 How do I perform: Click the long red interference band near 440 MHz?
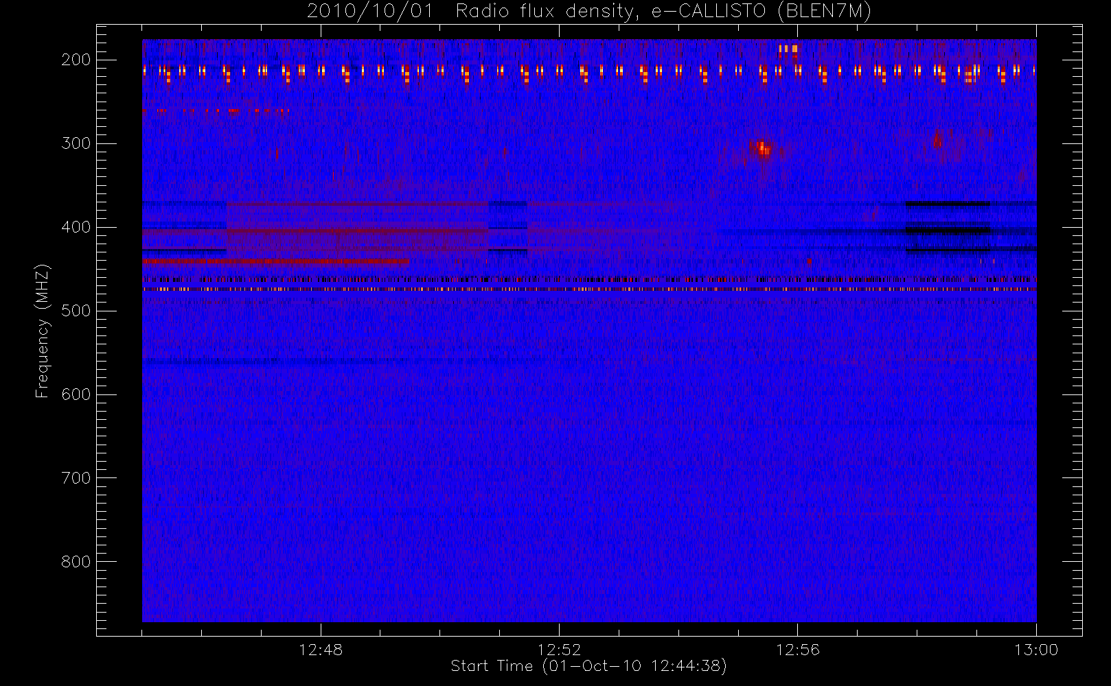[275, 261]
